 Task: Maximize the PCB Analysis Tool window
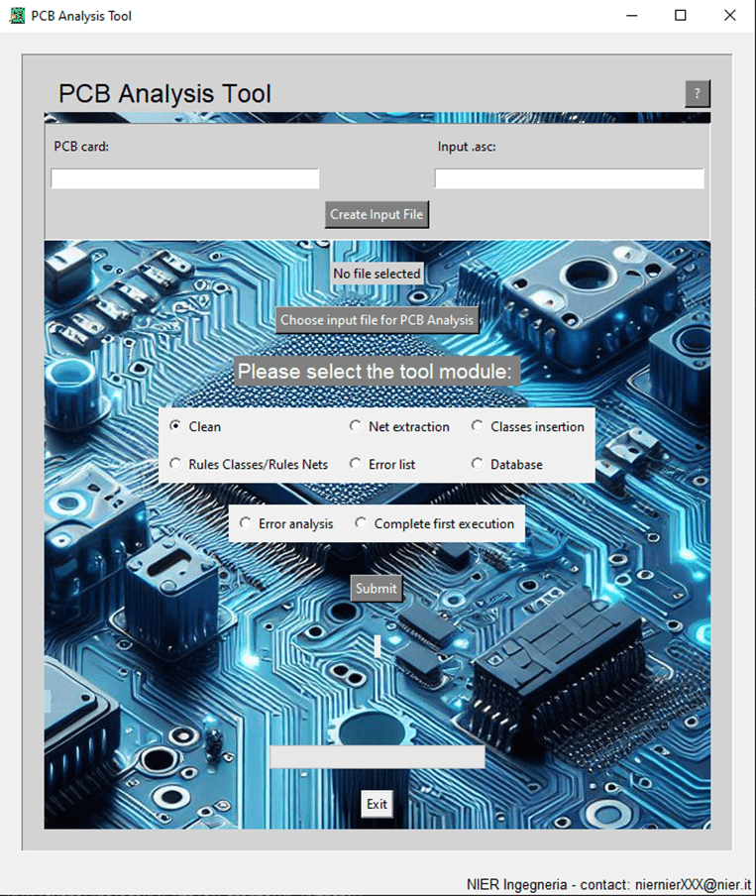(681, 16)
